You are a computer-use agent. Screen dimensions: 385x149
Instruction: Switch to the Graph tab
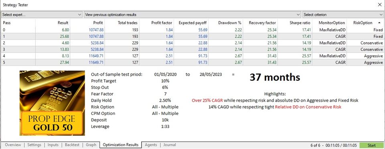click(x=91, y=145)
